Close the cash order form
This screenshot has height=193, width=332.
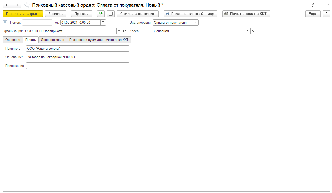(x=328, y=5)
